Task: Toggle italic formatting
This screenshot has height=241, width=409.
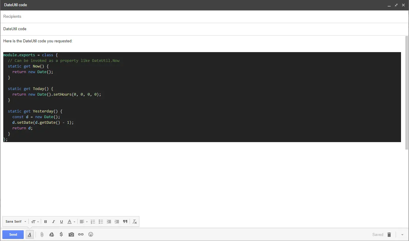Action: [54, 221]
